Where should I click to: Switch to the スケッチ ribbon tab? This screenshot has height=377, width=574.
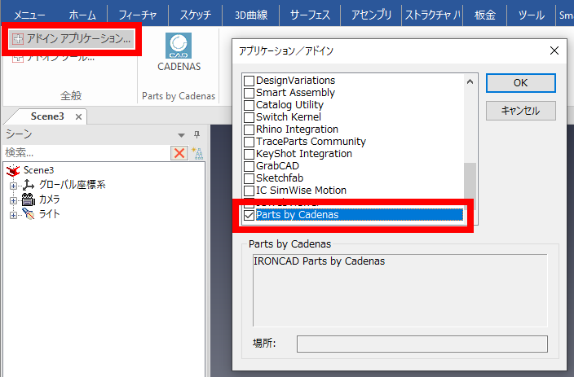[195, 15]
